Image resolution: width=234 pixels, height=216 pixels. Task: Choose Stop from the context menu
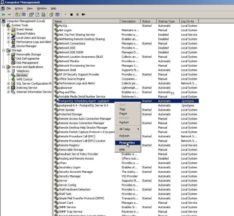pos(128,109)
